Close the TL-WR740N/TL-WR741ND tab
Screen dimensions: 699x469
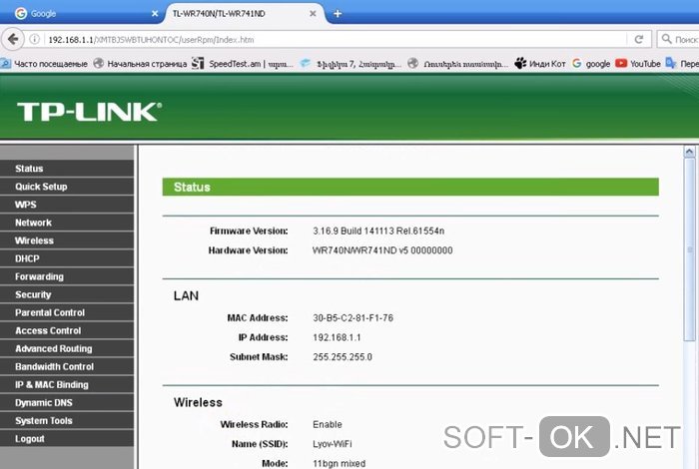click(313, 14)
